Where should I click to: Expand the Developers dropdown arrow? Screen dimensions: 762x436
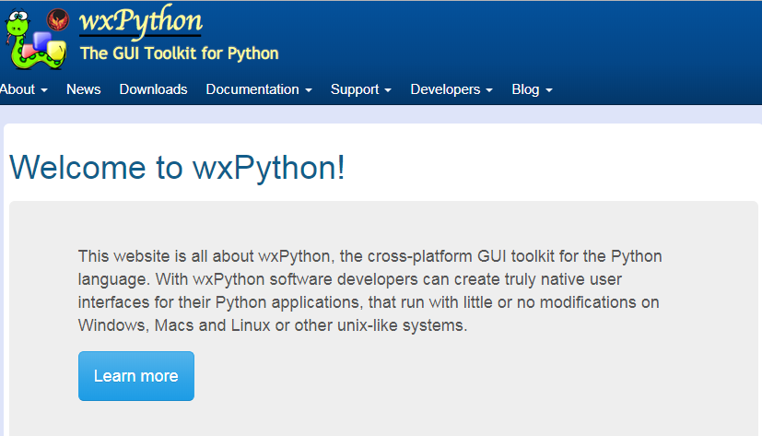click(x=489, y=90)
